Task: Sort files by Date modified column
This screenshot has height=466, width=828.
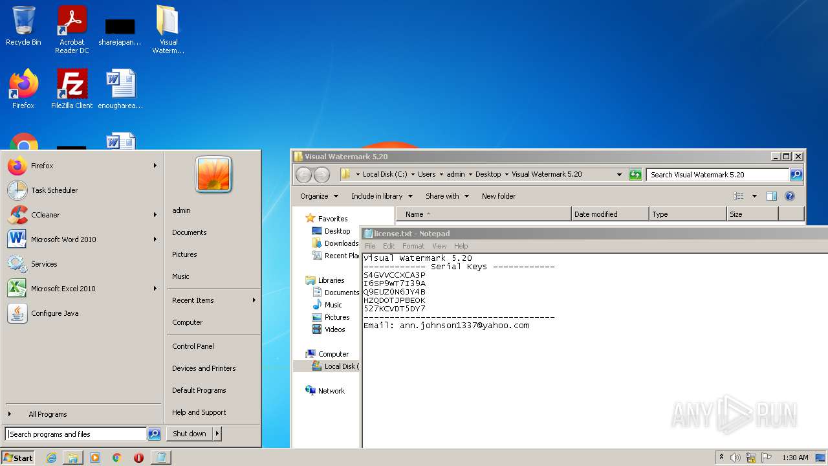Action: coord(610,214)
